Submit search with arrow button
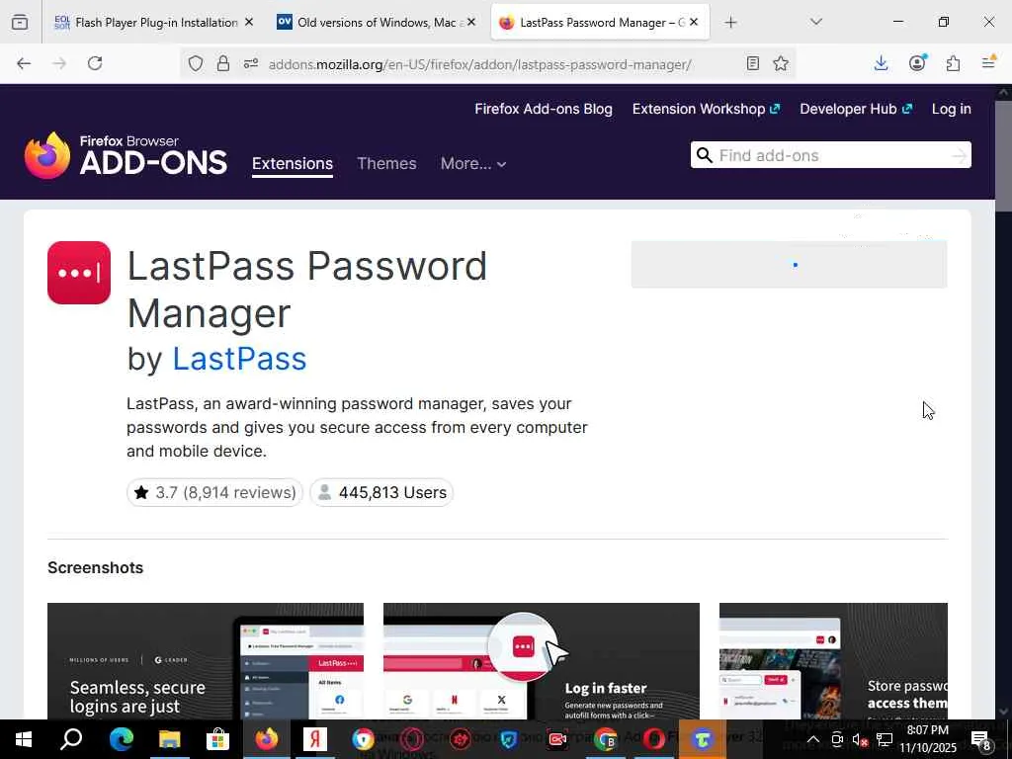This screenshot has width=1012, height=759. point(960,155)
